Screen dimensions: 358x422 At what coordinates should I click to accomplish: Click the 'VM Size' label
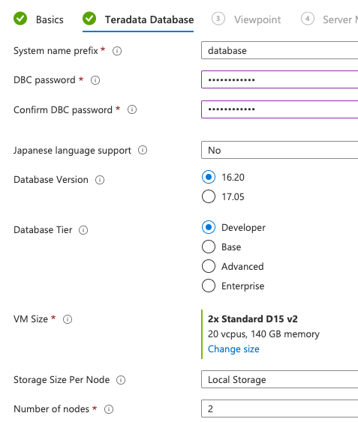pos(31,319)
